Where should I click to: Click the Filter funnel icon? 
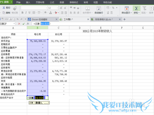tap(144, 8)
